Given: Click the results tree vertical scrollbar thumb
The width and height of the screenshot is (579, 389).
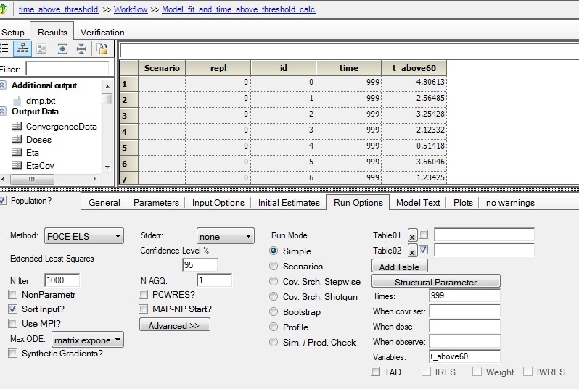Looking at the screenshot, I should click(x=107, y=99).
